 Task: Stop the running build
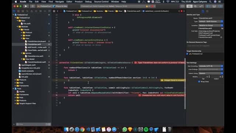tap(32, 6)
